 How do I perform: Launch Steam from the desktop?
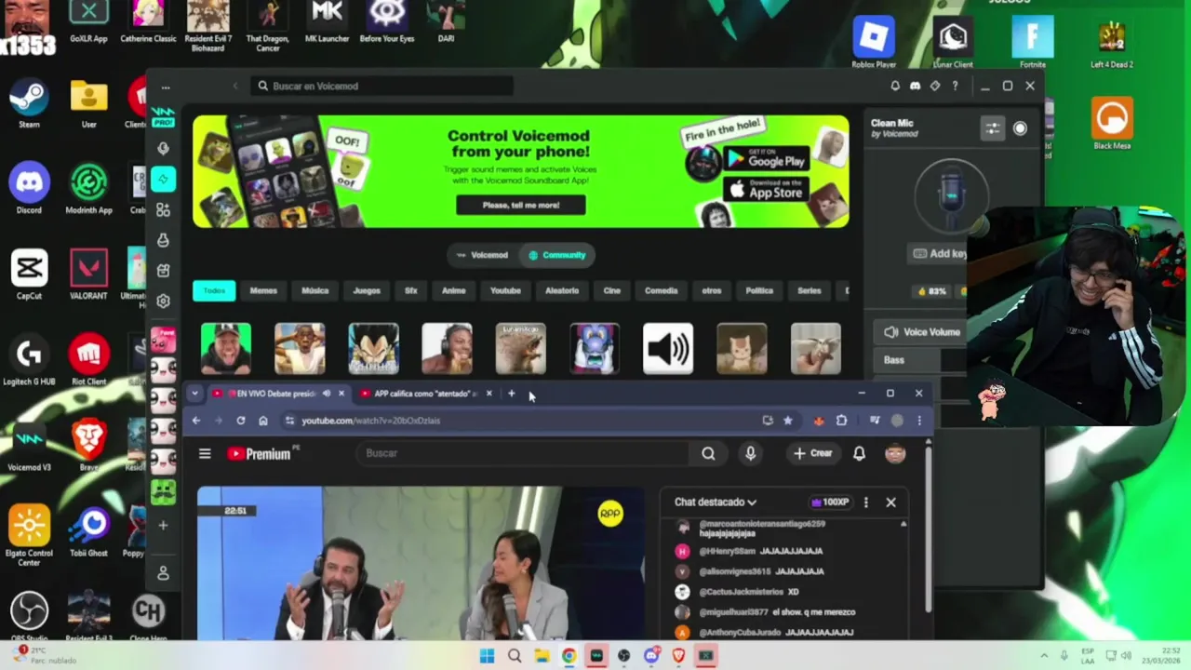point(29,102)
